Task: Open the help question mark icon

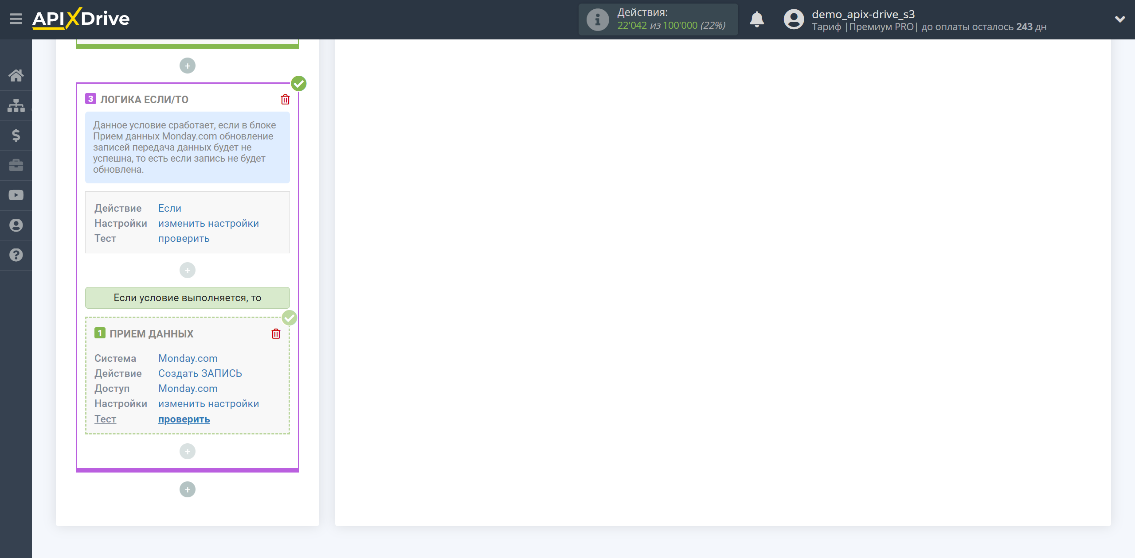Action: [16, 255]
